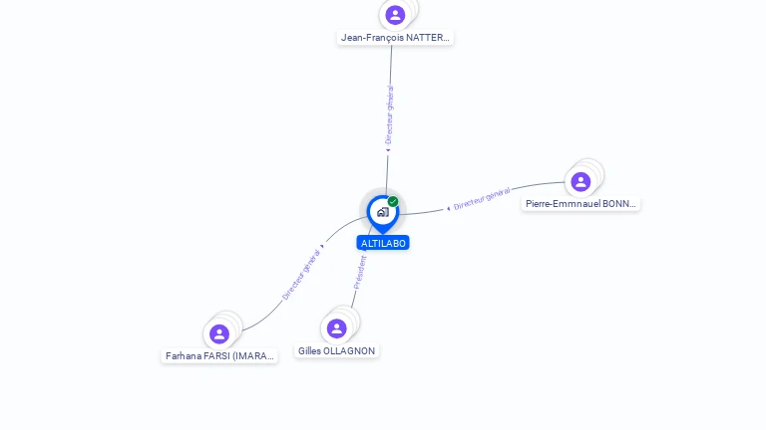Open the Jean-François NATTER... name label
The height and width of the screenshot is (430, 766).
(x=395, y=38)
